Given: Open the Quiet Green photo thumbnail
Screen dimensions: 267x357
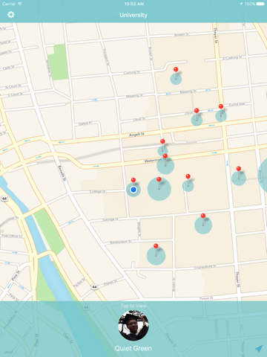Looking at the screenshot, I should tap(133, 325).
